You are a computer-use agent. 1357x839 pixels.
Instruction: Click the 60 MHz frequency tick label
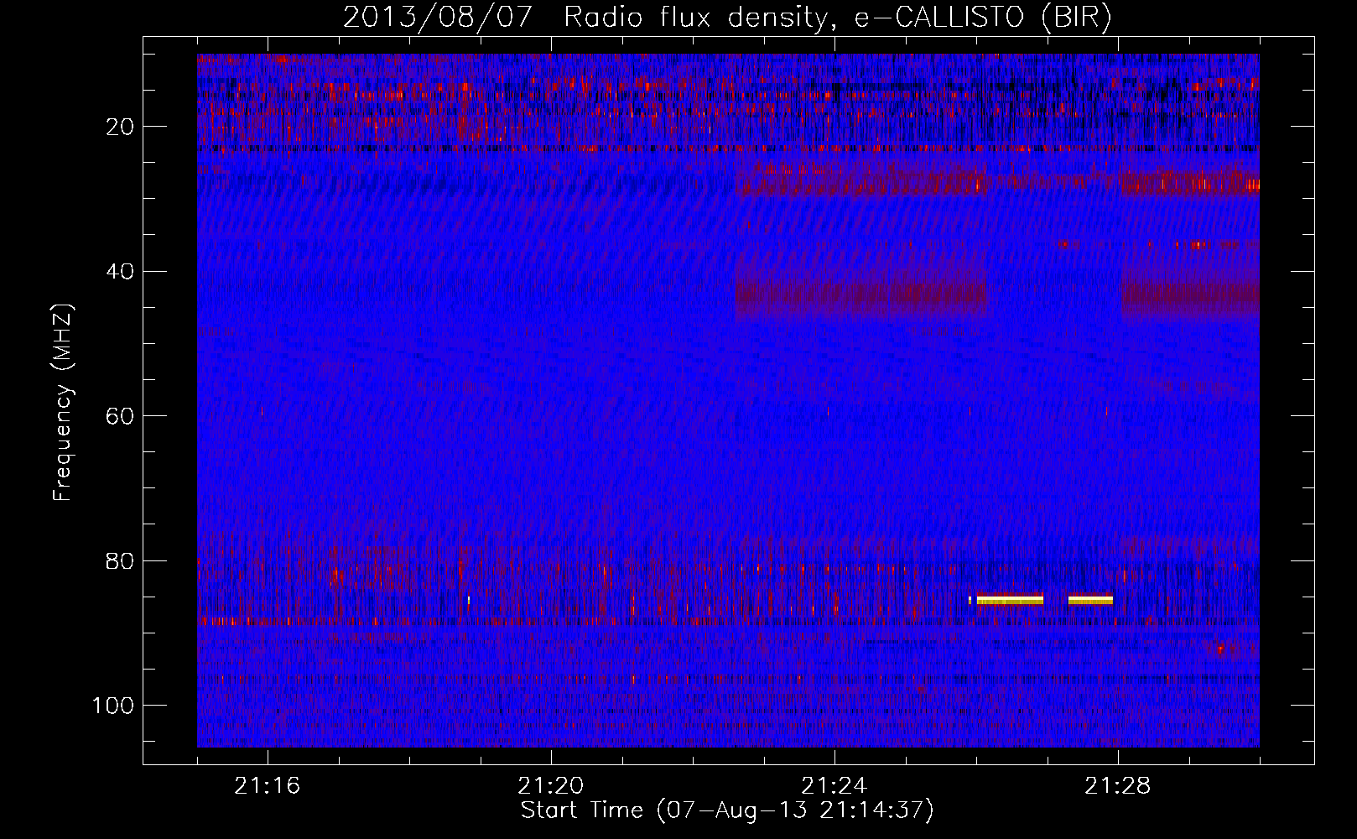coord(120,416)
